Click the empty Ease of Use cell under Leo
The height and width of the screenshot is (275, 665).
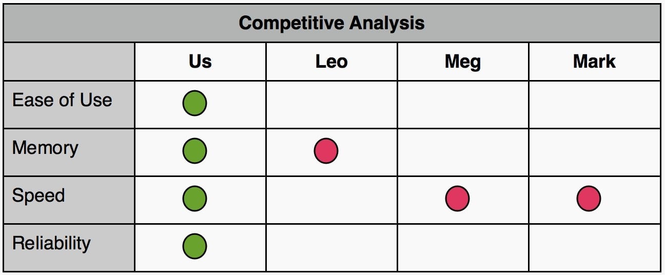pyautogui.click(x=331, y=104)
